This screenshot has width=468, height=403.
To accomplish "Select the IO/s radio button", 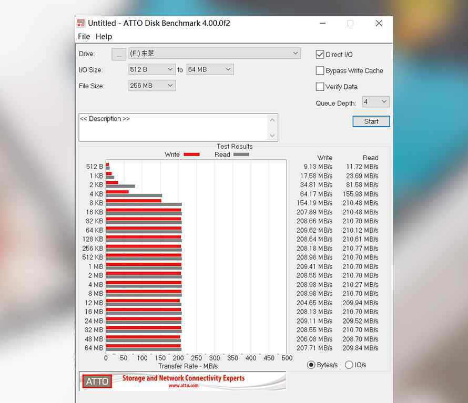I will tap(349, 365).
